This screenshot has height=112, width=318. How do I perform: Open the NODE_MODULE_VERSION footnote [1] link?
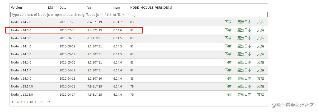(x=170, y=8)
